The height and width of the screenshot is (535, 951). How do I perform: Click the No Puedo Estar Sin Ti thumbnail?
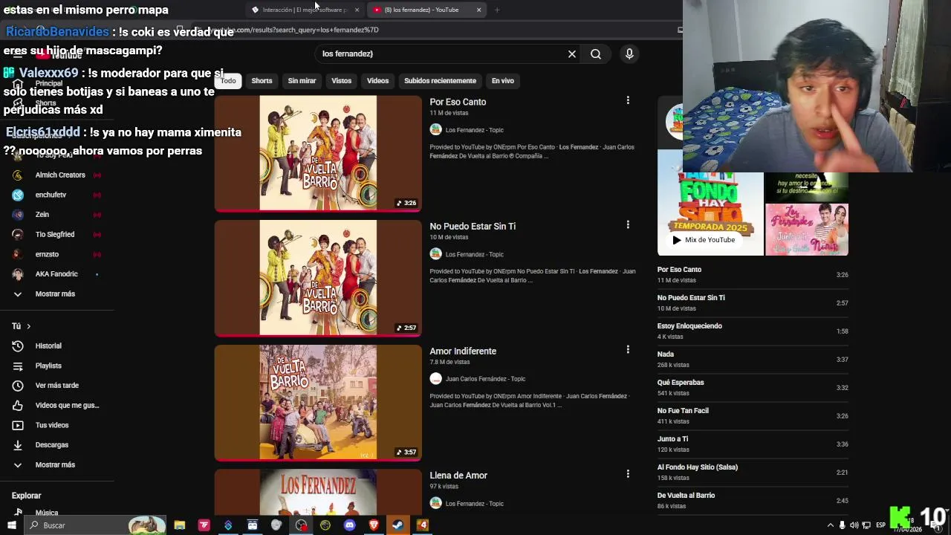[318, 278]
